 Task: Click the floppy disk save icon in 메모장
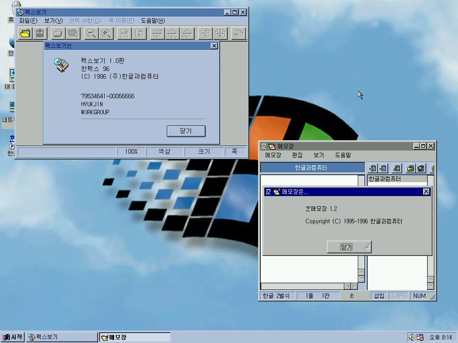coord(421,168)
